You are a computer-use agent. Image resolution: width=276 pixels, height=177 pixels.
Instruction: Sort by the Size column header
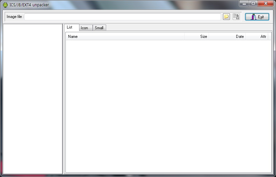coord(197,37)
